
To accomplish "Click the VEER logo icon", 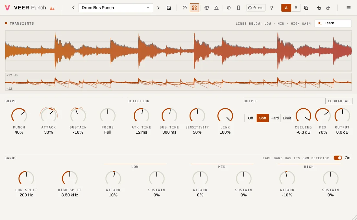I will [x=7, y=8].
